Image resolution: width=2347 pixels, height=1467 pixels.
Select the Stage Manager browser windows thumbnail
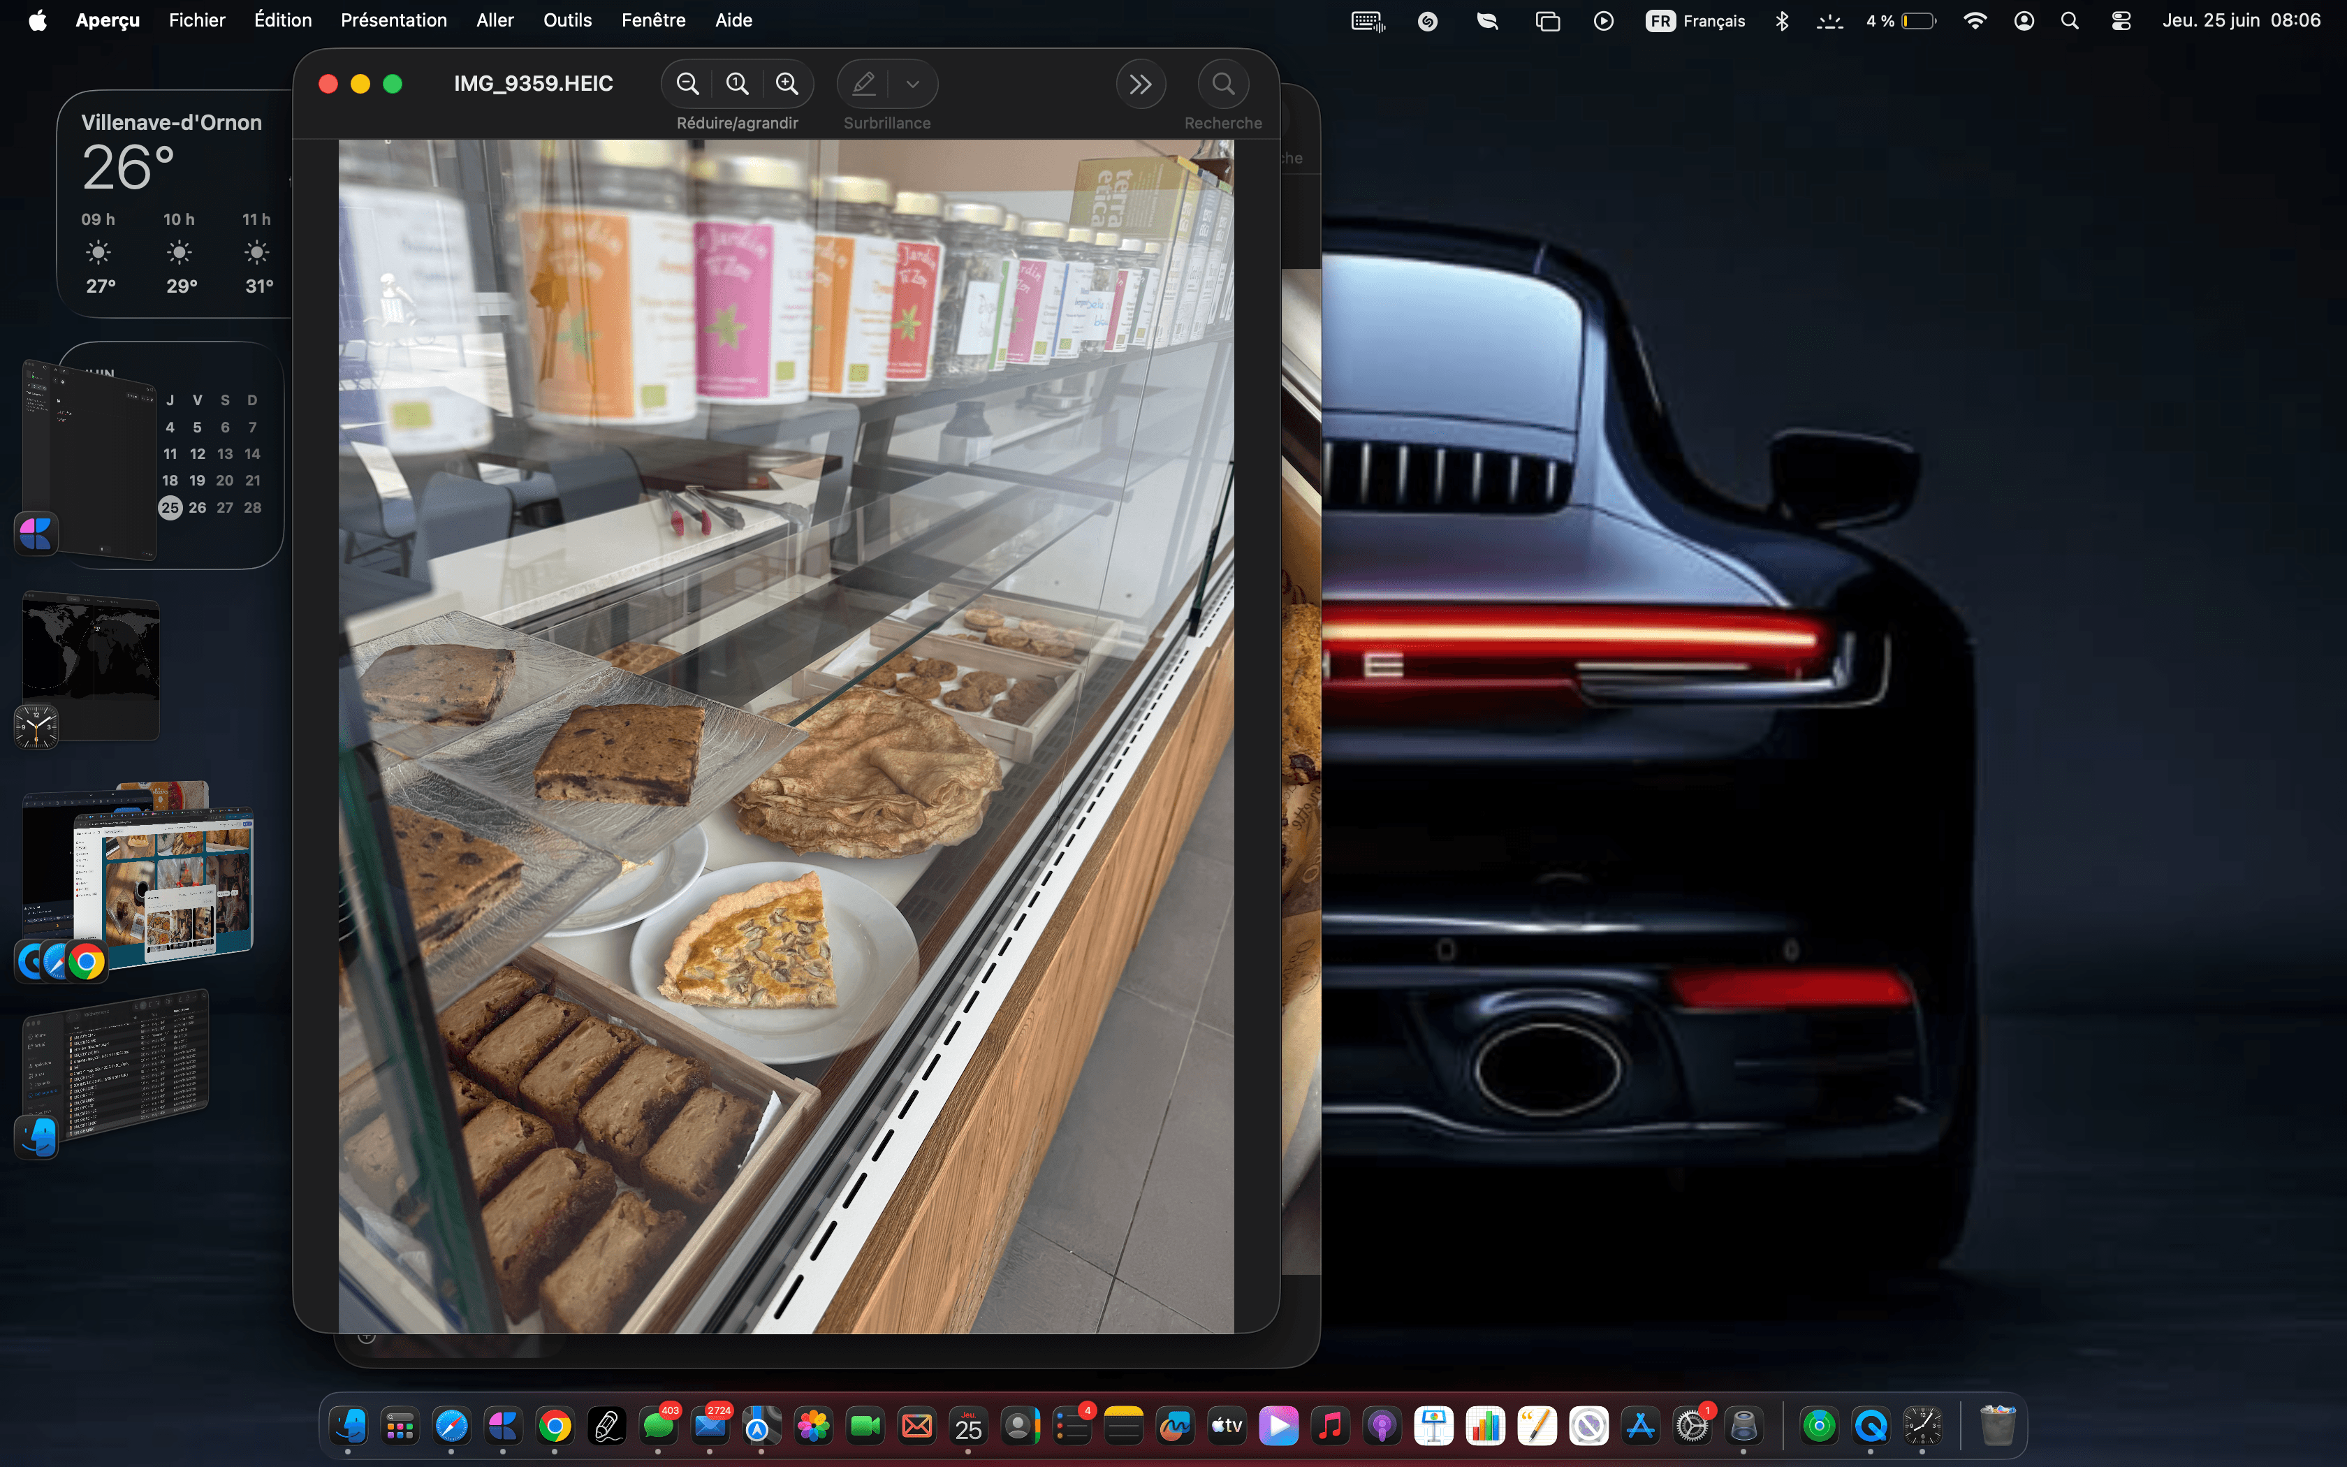[x=138, y=878]
